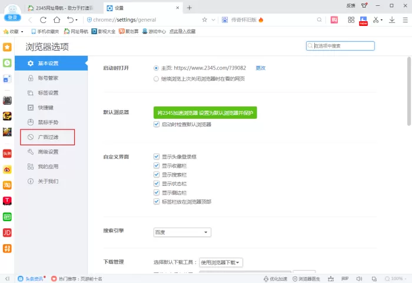Screen dimensions: 412x283
Task: Open the 百度 search engine dropdown
Action: 182,232
